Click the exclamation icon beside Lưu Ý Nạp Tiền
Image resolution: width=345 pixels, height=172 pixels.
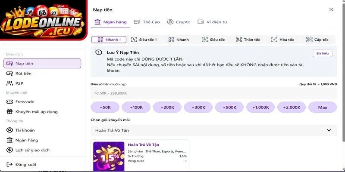pyautogui.click(x=99, y=52)
